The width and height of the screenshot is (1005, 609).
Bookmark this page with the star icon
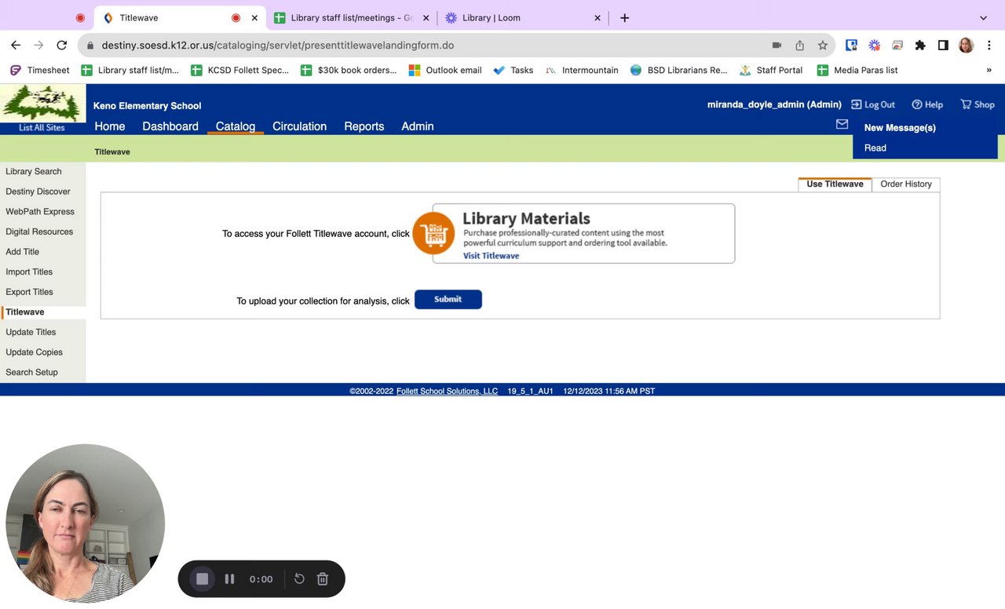[x=822, y=46]
